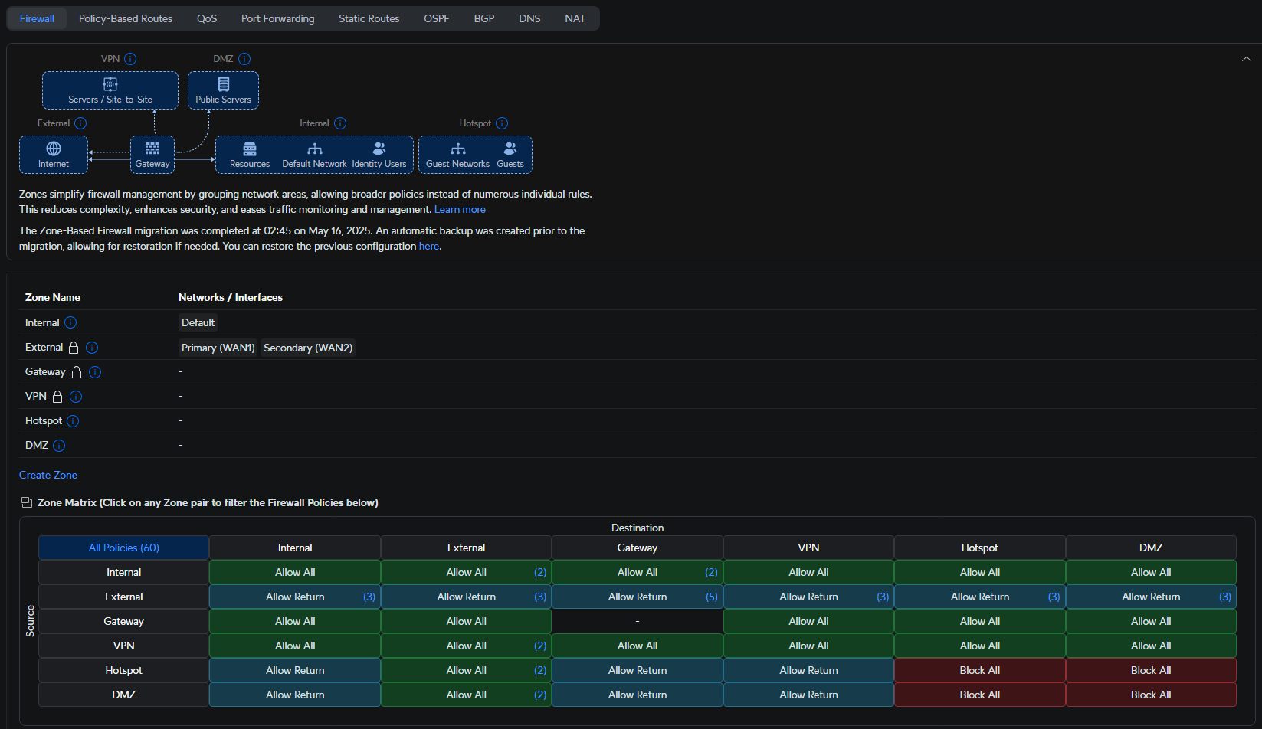Select the Gateway firewall icon
Image resolution: width=1262 pixels, height=729 pixels.
[152, 149]
